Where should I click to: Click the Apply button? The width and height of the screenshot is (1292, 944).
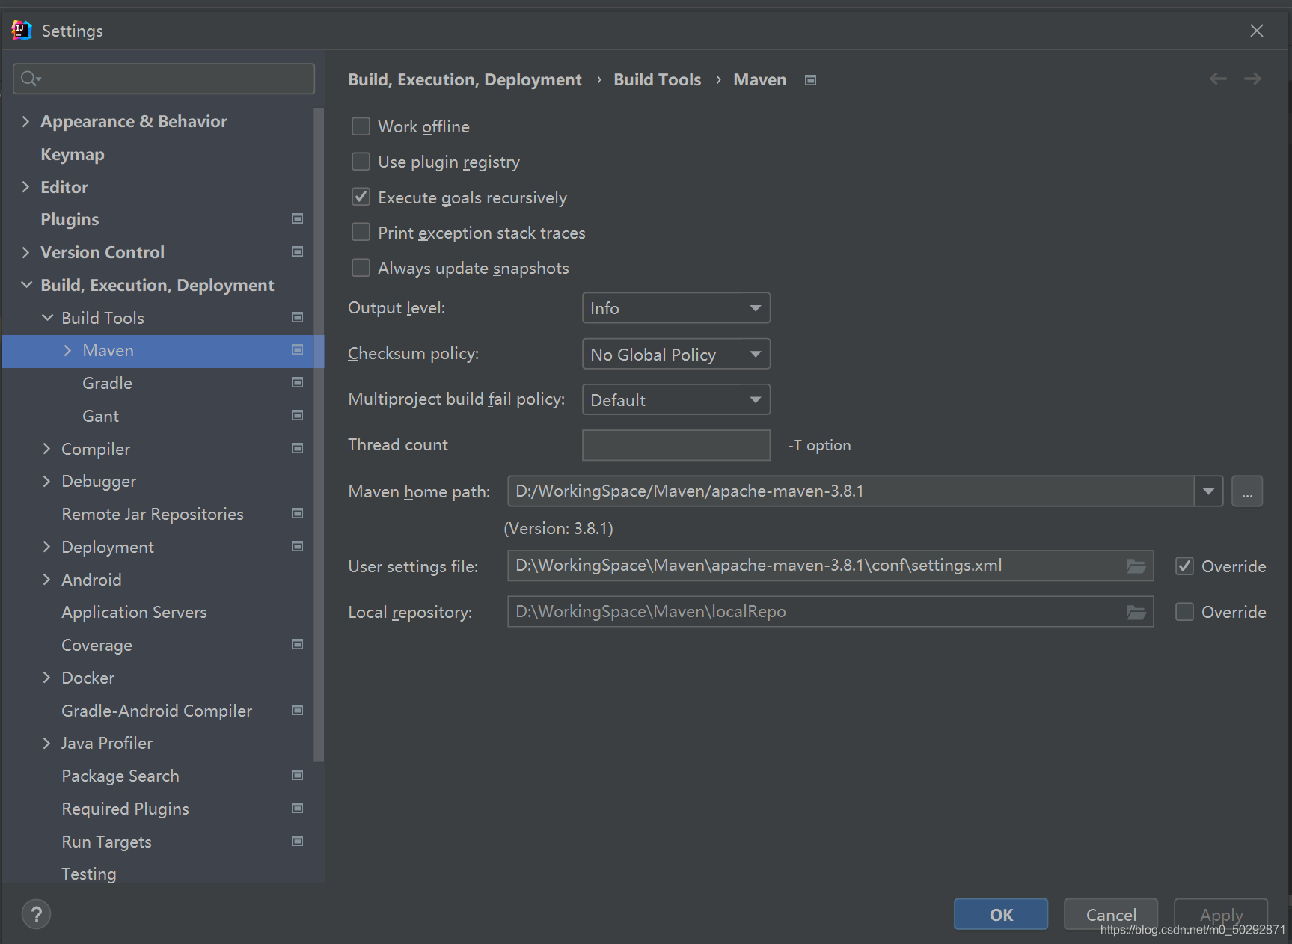(x=1221, y=914)
